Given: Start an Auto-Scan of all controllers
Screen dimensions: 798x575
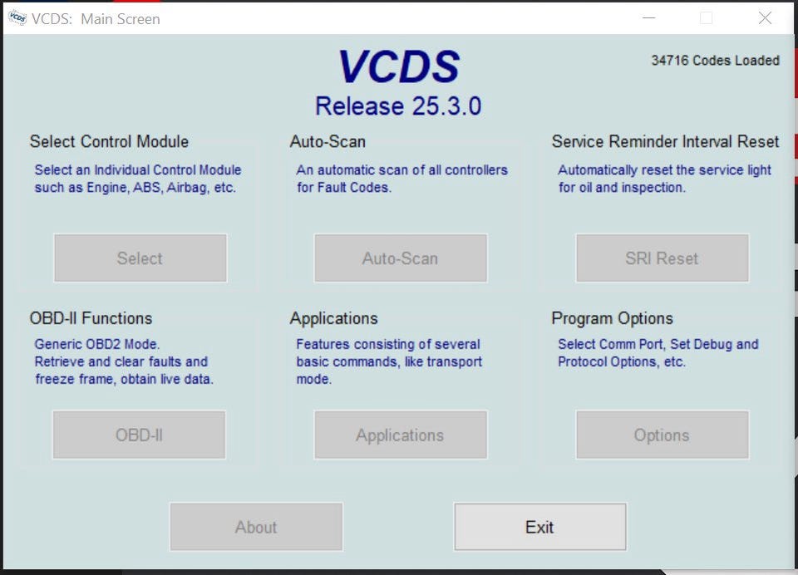Looking at the screenshot, I should 401,258.
